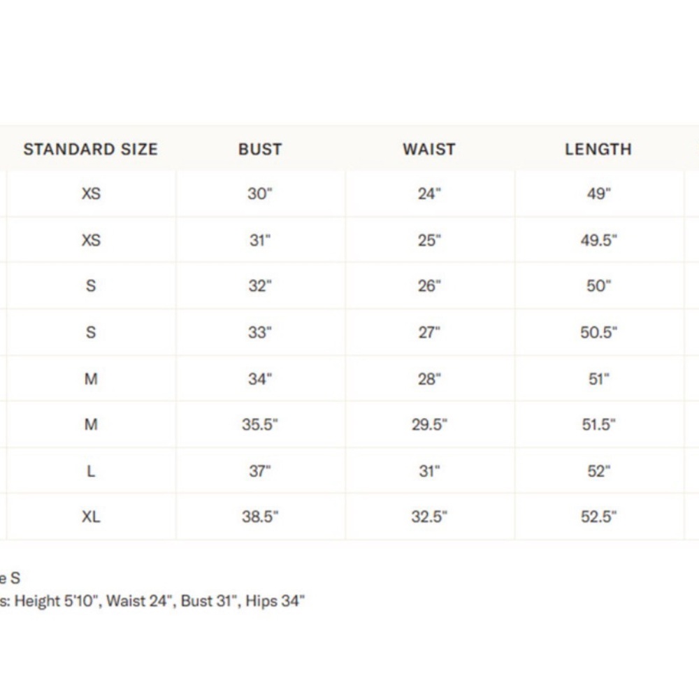The image size is (699, 699).
Task: Click the XS cell with 30" bust
Action: click(91, 194)
